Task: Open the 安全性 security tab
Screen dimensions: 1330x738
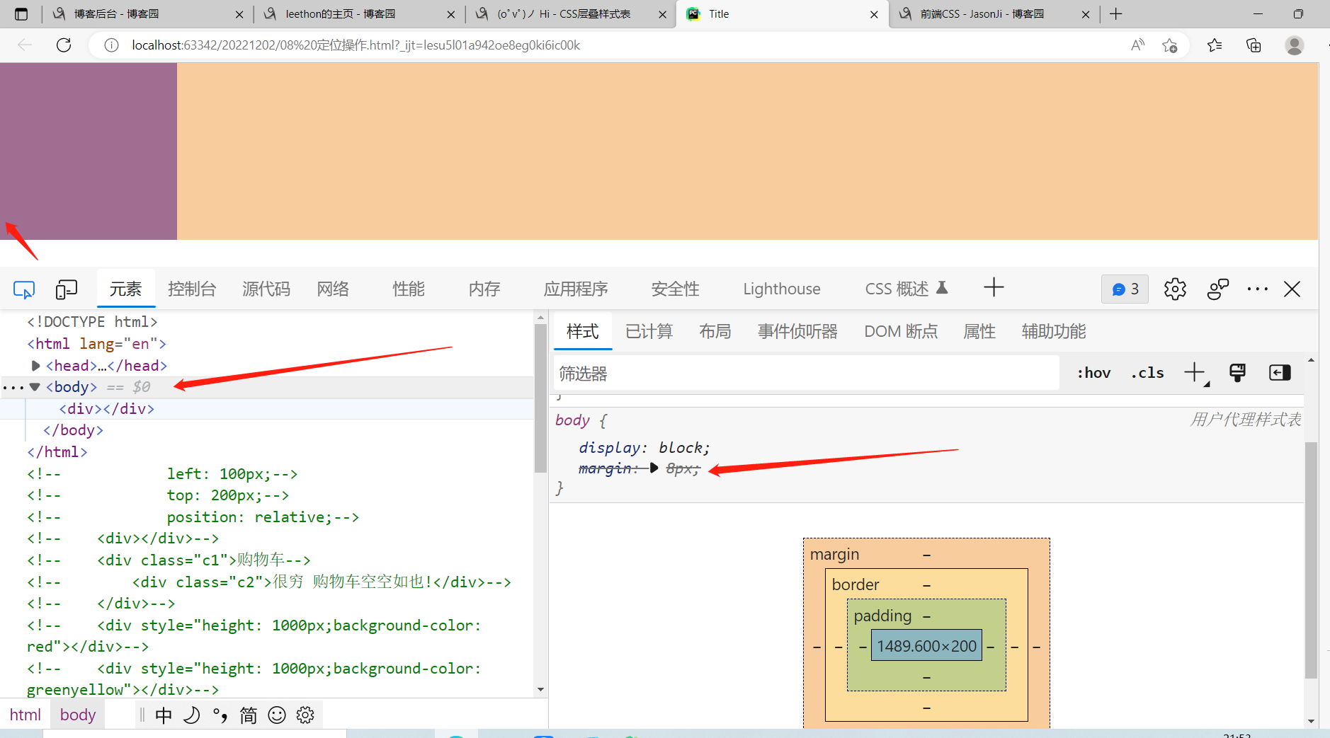Action: click(675, 289)
